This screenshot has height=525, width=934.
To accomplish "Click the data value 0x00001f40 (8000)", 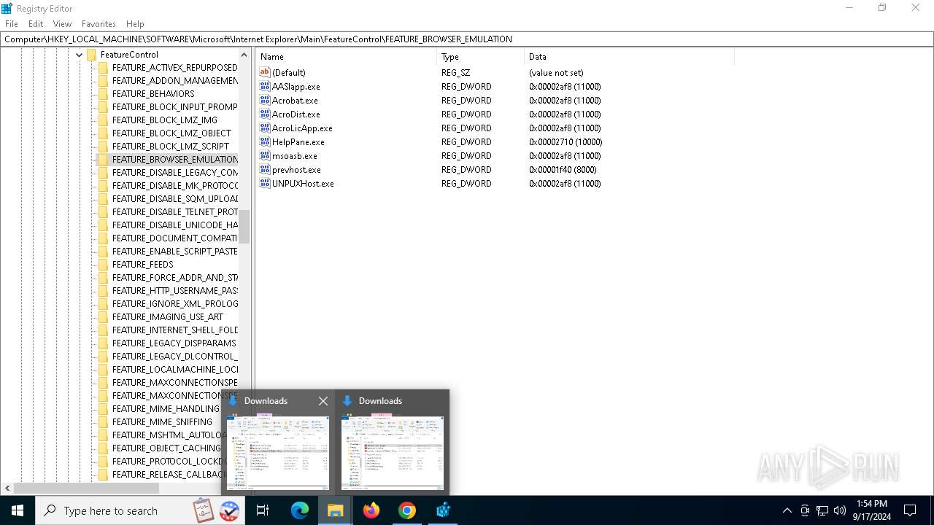I will click(x=563, y=169).
